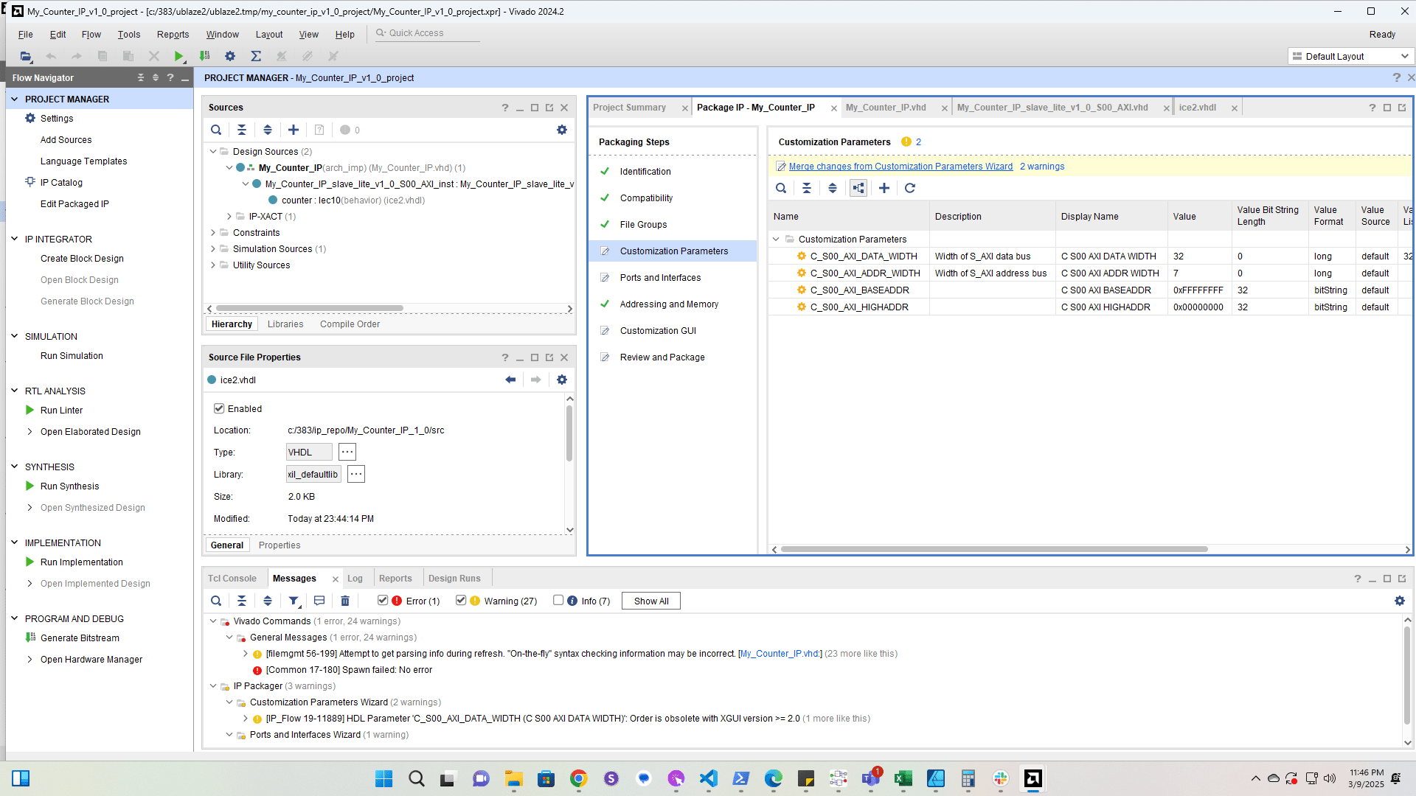This screenshot has height=796, width=1416.
Task: Switch to the Tcl Console tab
Action: click(232, 579)
